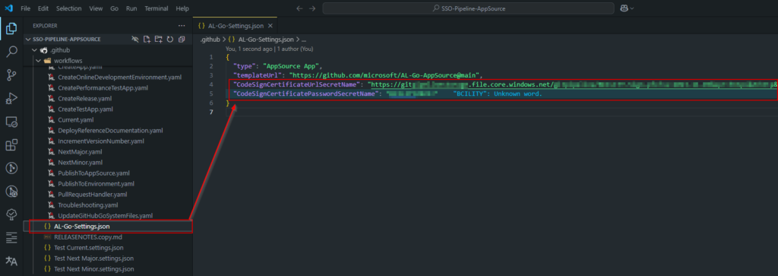Open PublishToEnvironment.yaml
The width and height of the screenshot is (778, 276).
point(96,184)
